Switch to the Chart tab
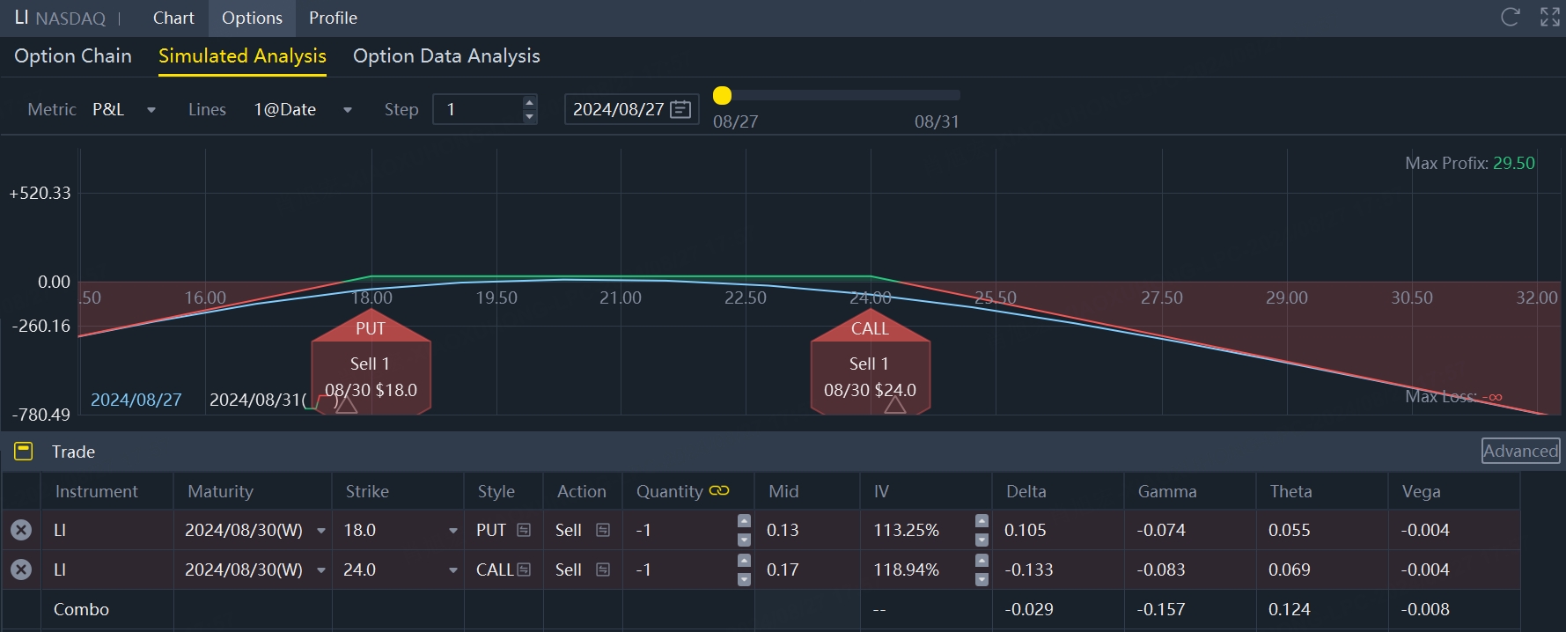The height and width of the screenshot is (632, 1566). 173,18
